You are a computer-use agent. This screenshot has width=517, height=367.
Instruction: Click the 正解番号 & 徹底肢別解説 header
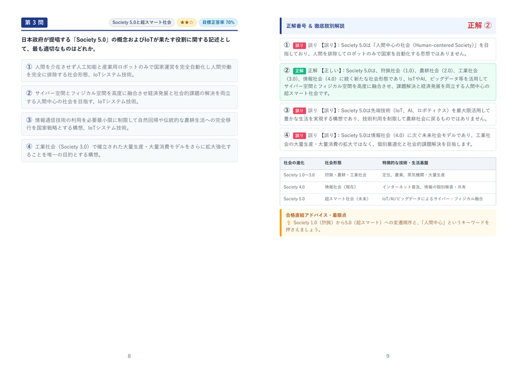coord(315,26)
